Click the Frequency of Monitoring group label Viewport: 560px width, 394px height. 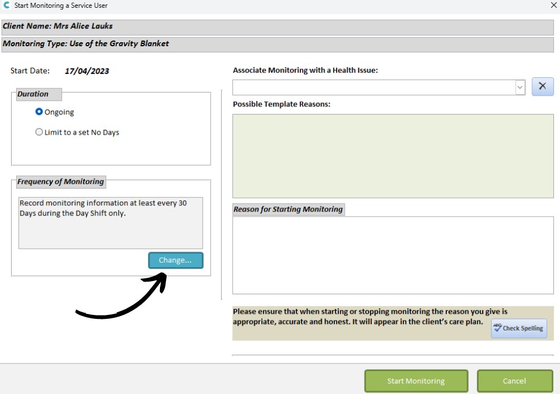pyautogui.click(x=61, y=182)
